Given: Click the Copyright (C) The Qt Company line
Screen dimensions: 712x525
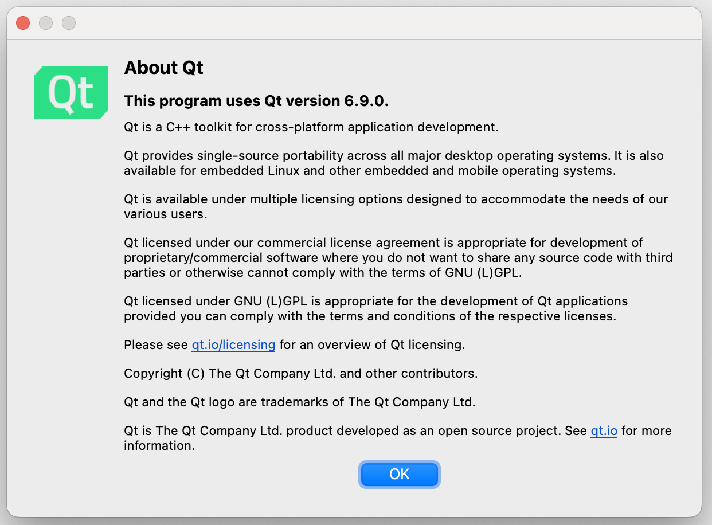Looking at the screenshot, I should (x=301, y=374).
